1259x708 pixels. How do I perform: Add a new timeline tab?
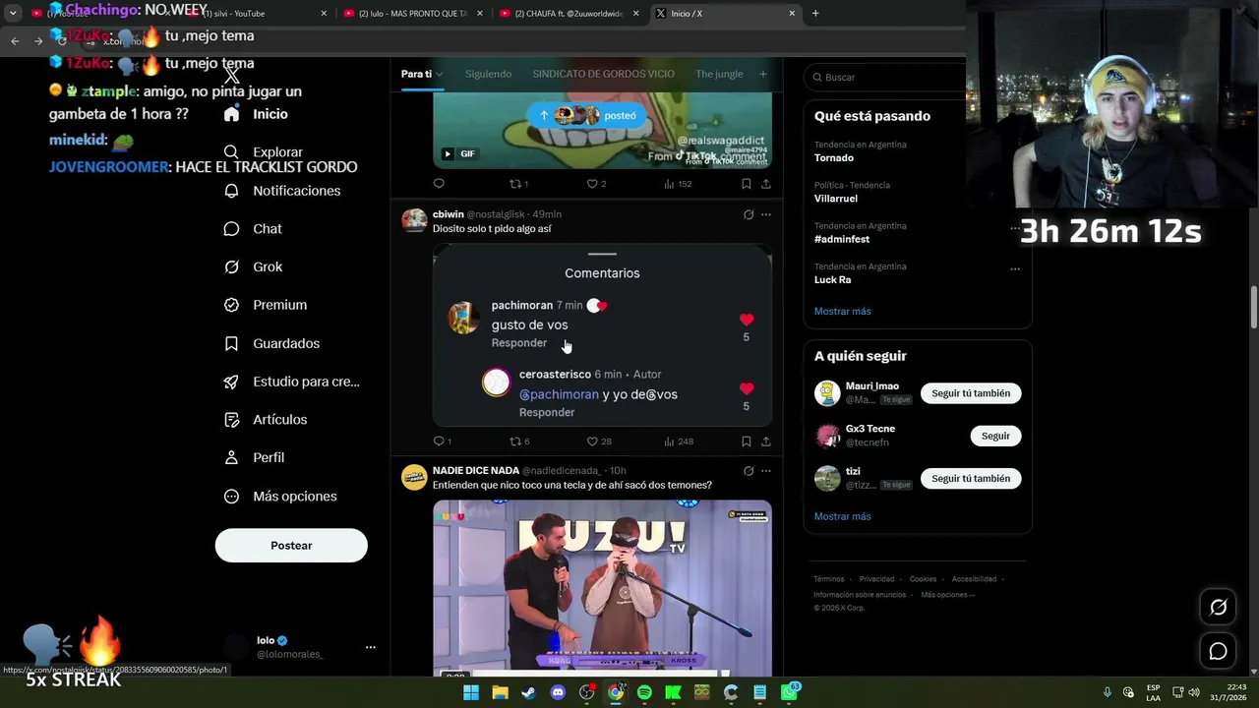pyautogui.click(x=762, y=74)
